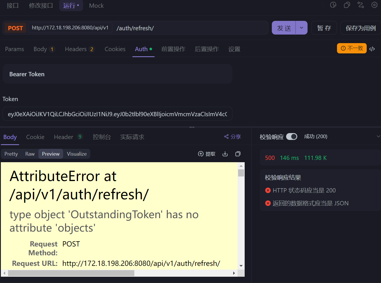Screen dimensions: 381x283
Task: Switch response view to Raw
Action: [x=30, y=154]
